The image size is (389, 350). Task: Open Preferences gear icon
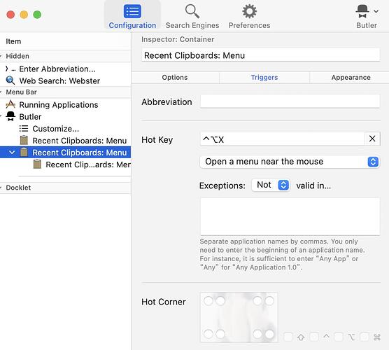pyautogui.click(x=249, y=11)
